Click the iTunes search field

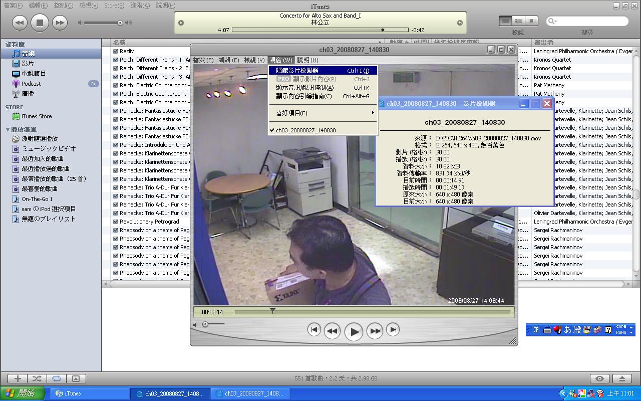point(587,21)
